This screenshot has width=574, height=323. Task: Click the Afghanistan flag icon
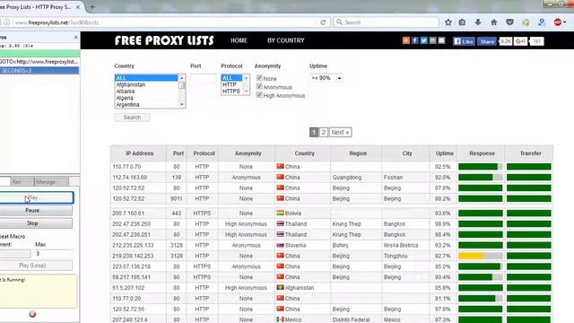pyautogui.click(x=281, y=287)
